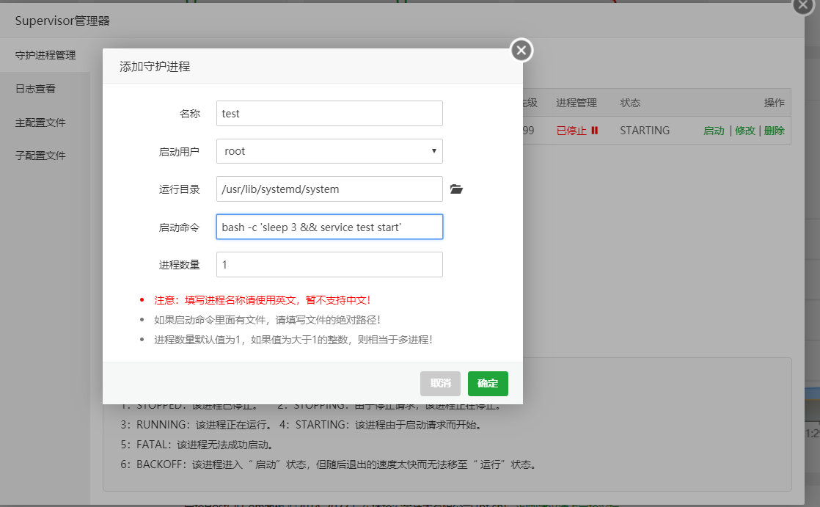
Task: Click the Supervisor管理器 window title
Action: point(62,21)
